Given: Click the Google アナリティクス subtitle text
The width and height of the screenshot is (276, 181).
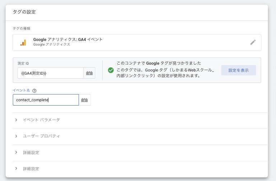Looking at the screenshot, I should 52,45.
